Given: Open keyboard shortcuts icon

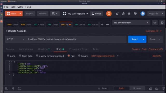Looking at the screenshot, I should pos(157,88).
